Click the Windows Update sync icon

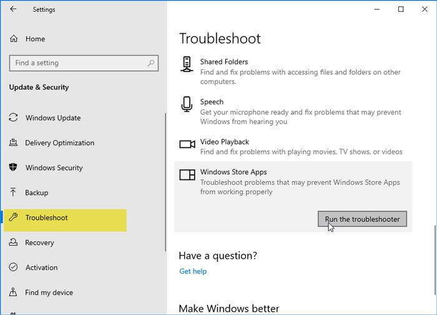(13, 117)
